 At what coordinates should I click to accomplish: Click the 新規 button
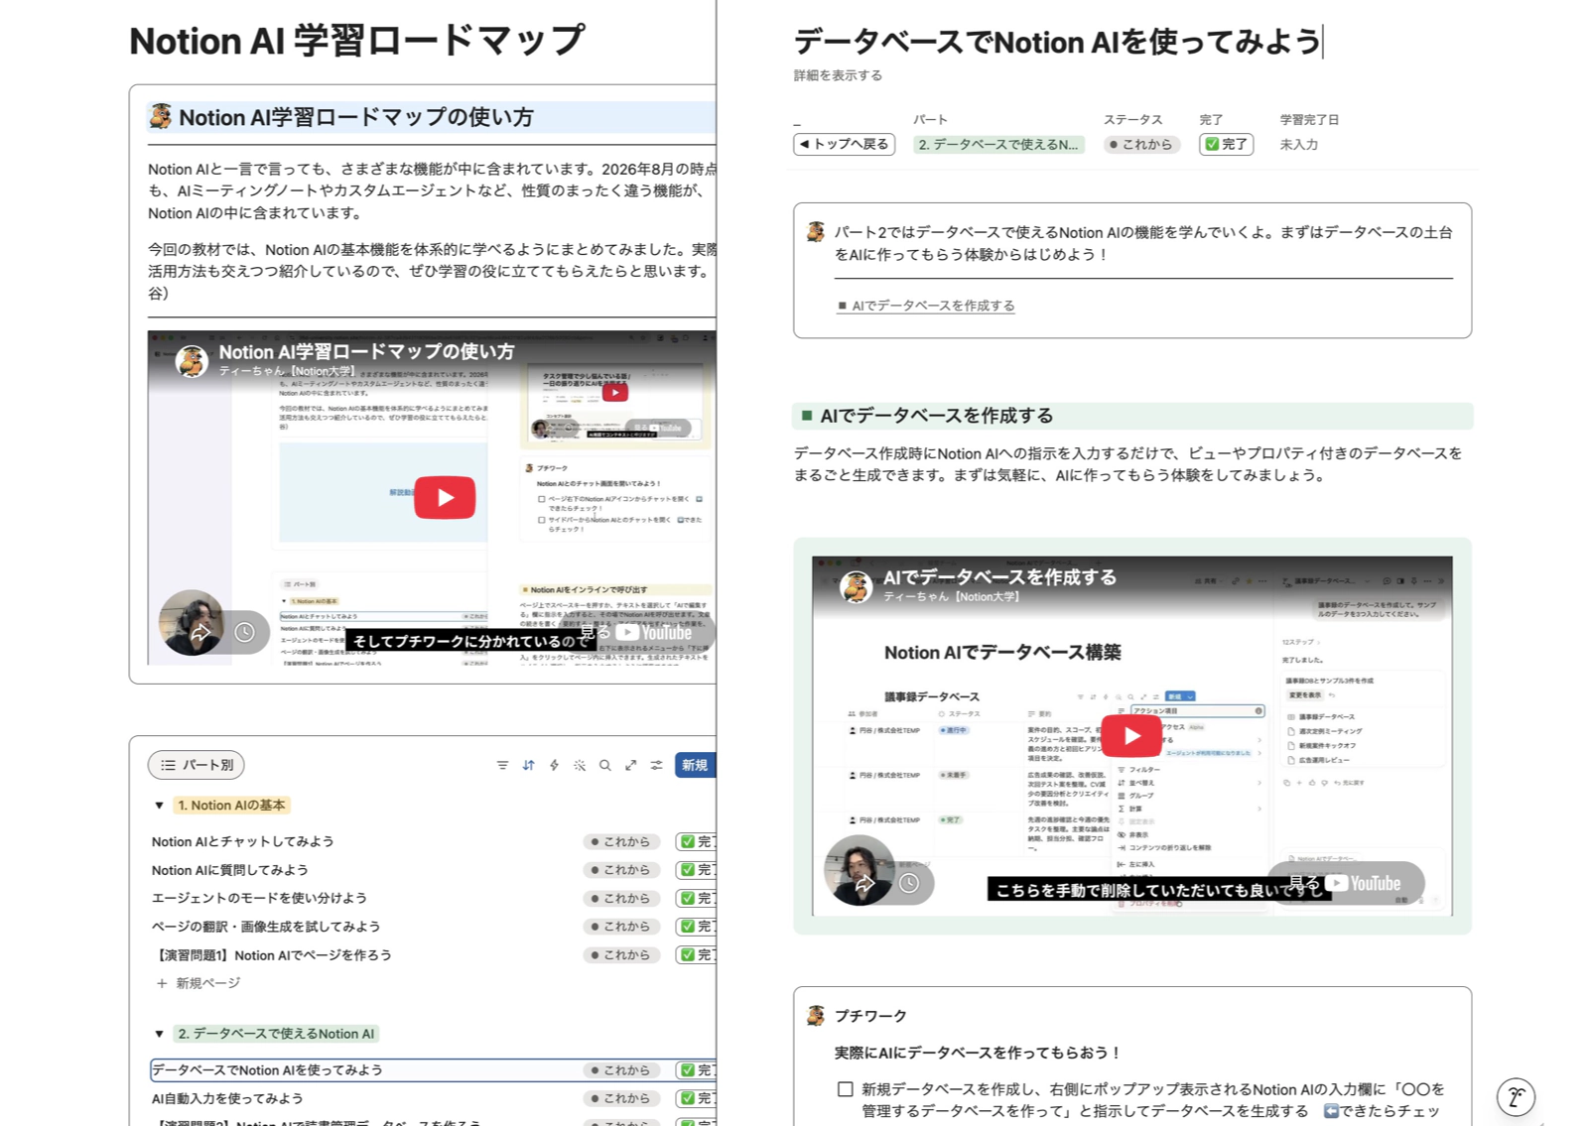[696, 765]
